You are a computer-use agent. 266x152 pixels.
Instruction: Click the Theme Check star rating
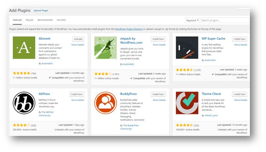(184, 125)
